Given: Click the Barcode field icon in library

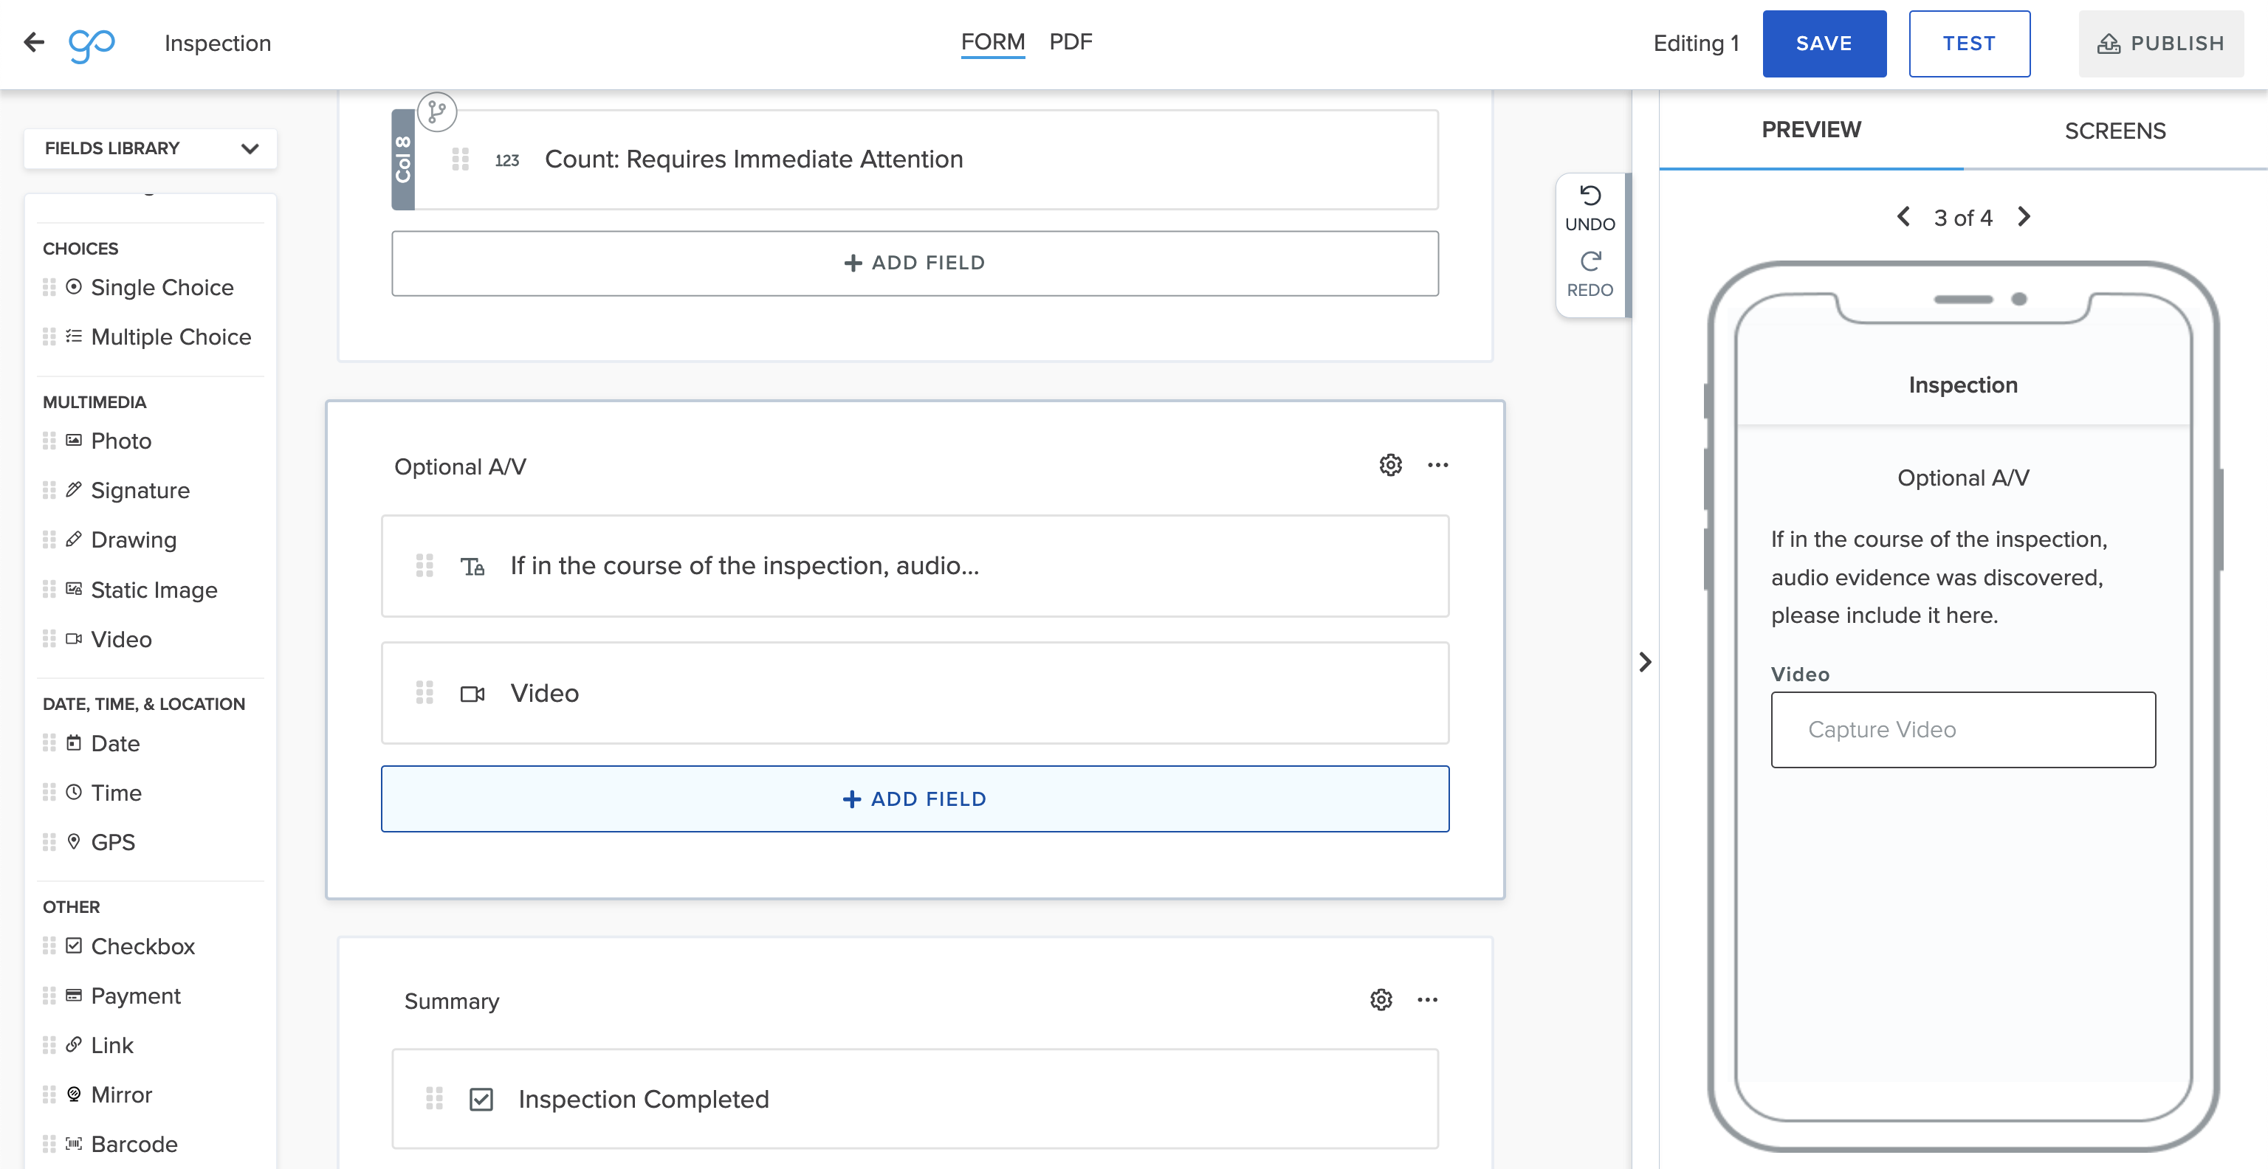Looking at the screenshot, I should [x=74, y=1143].
